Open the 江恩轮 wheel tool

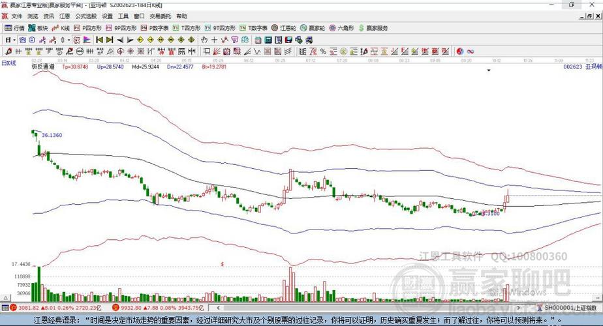(x=284, y=28)
